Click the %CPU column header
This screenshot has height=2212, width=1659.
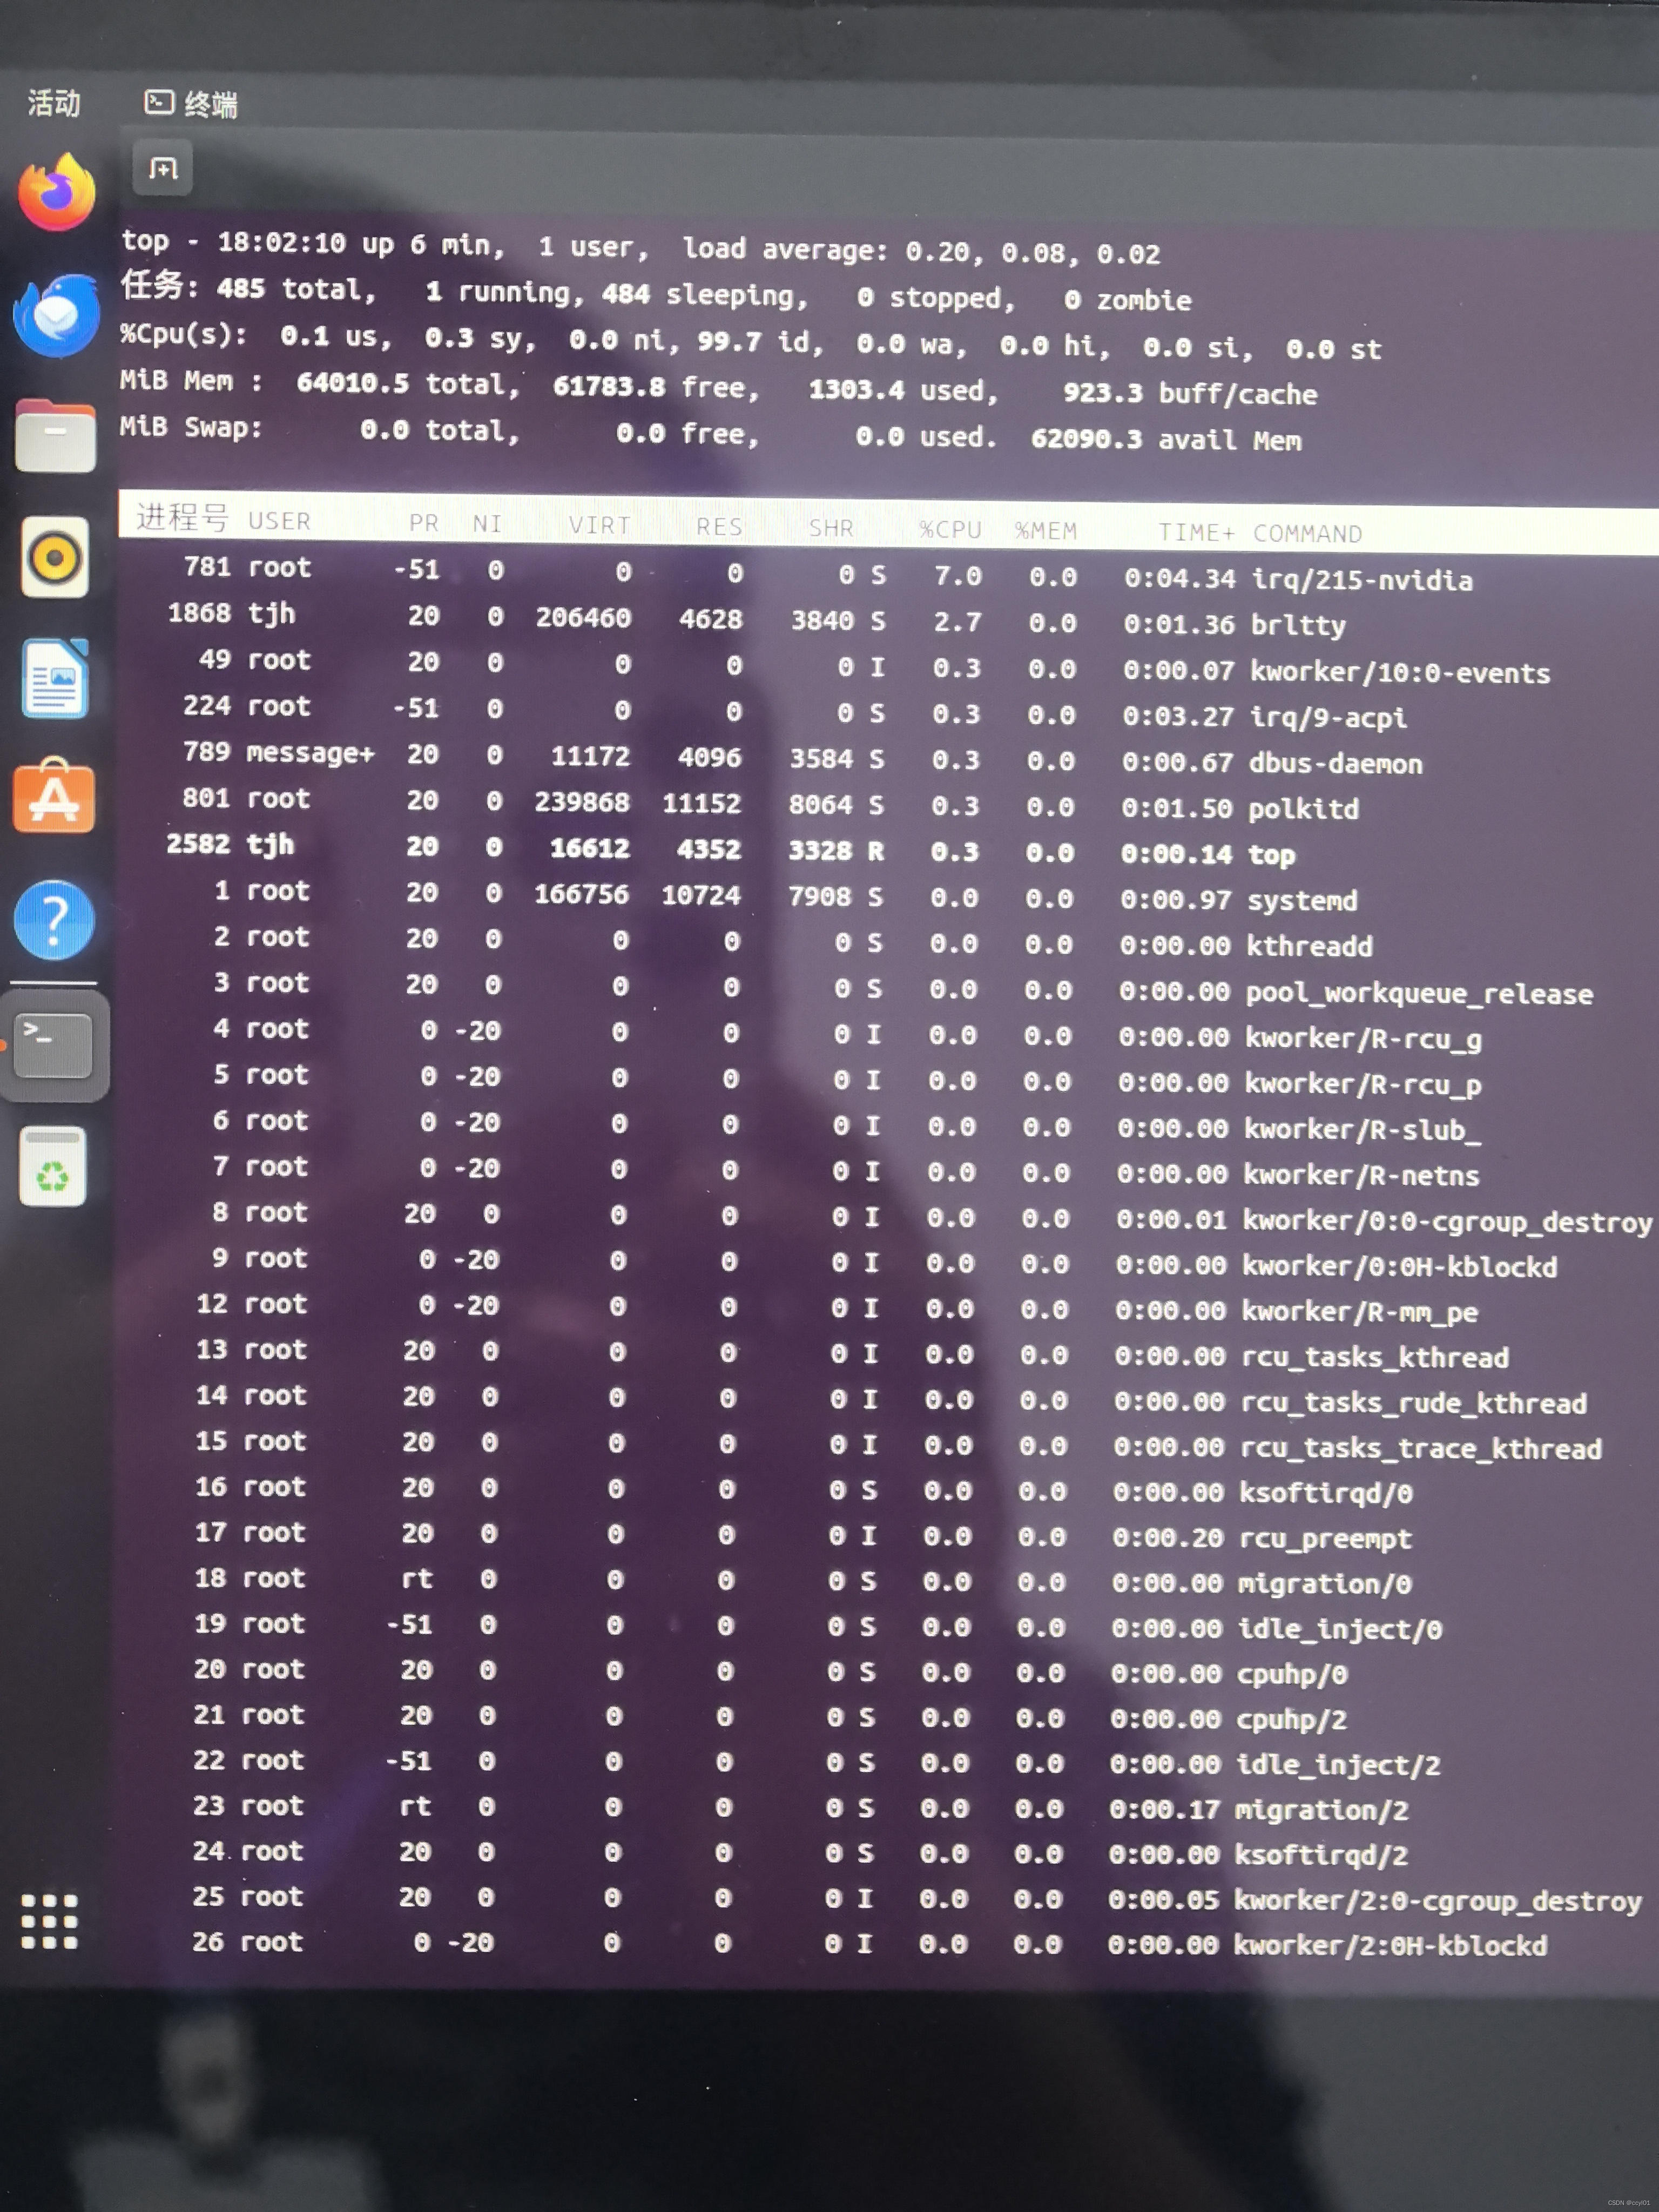pyautogui.click(x=950, y=530)
